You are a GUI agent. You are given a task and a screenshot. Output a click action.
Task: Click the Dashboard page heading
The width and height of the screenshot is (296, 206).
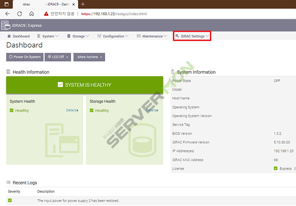click(25, 45)
